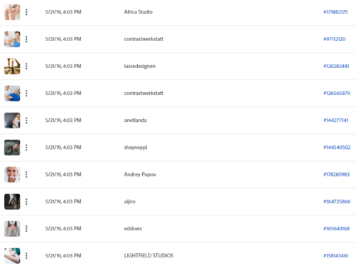Image resolution: width=356 pixels, height=268 pixels.
Task: Open three-dot menu for aijiro row
Action: click(26, 201)
